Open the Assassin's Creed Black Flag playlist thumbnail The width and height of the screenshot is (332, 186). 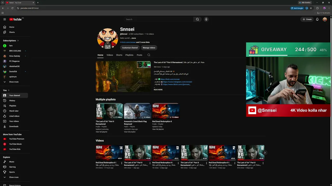tap(137, 111)
